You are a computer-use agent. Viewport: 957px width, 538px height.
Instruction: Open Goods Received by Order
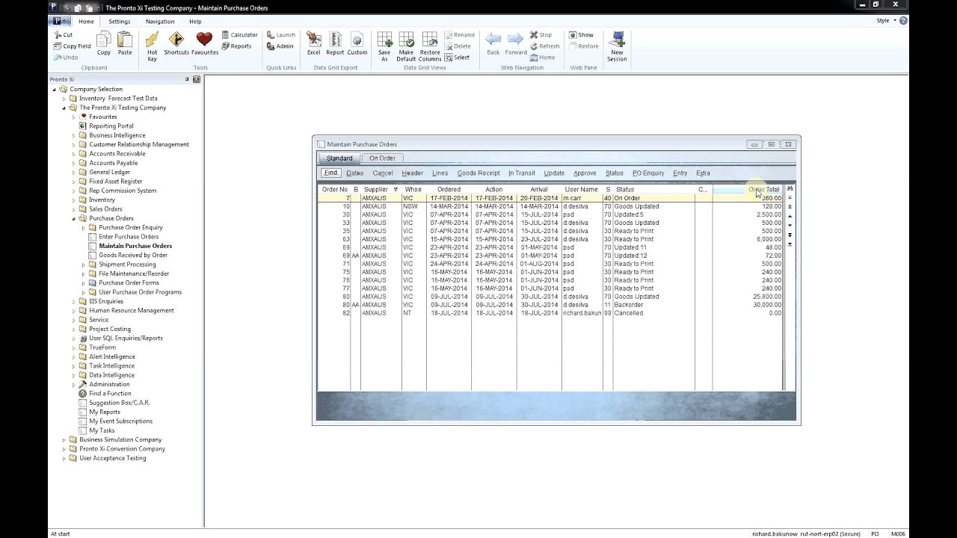[133, 255]
